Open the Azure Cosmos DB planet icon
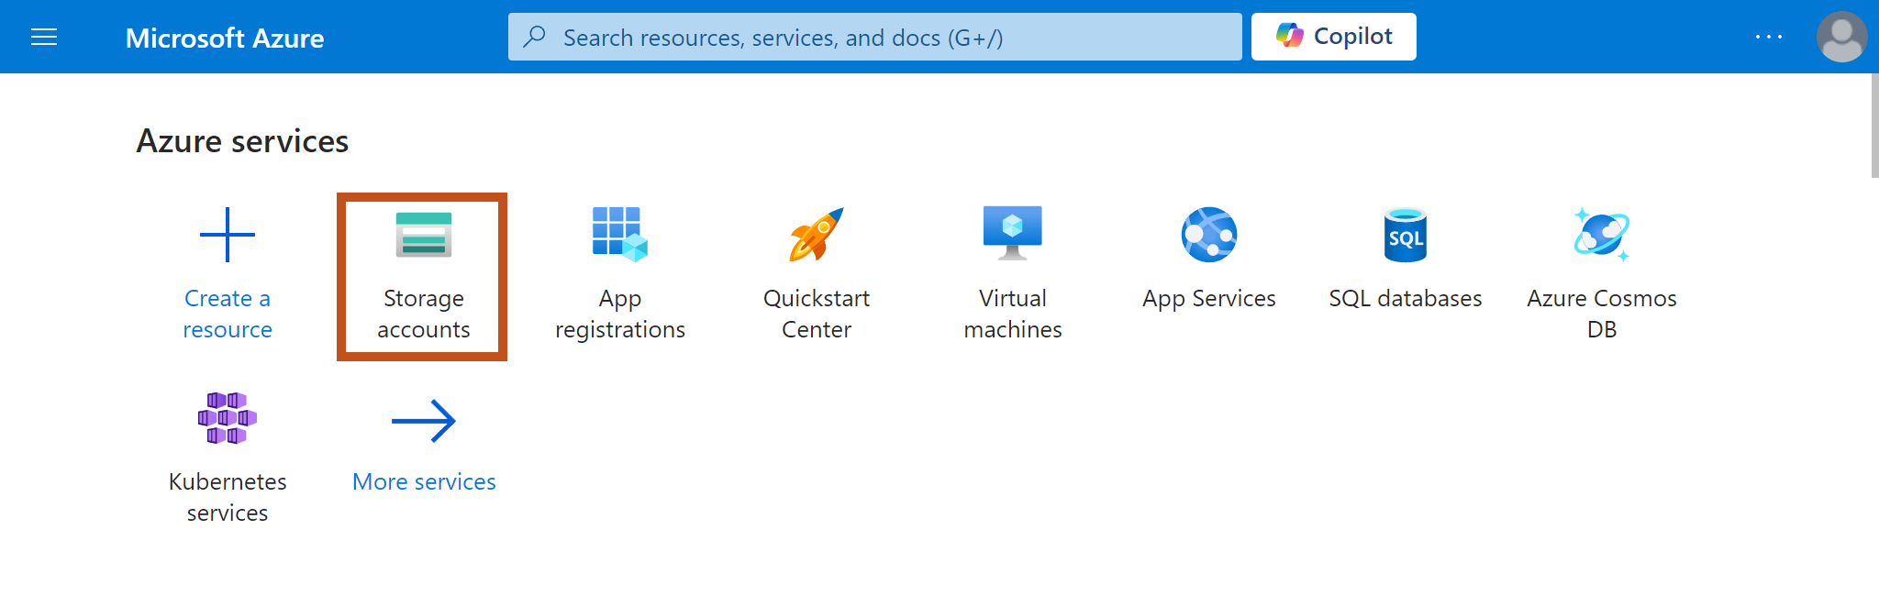Viewport: 1879px width, 596px height. pos(1601,235)
